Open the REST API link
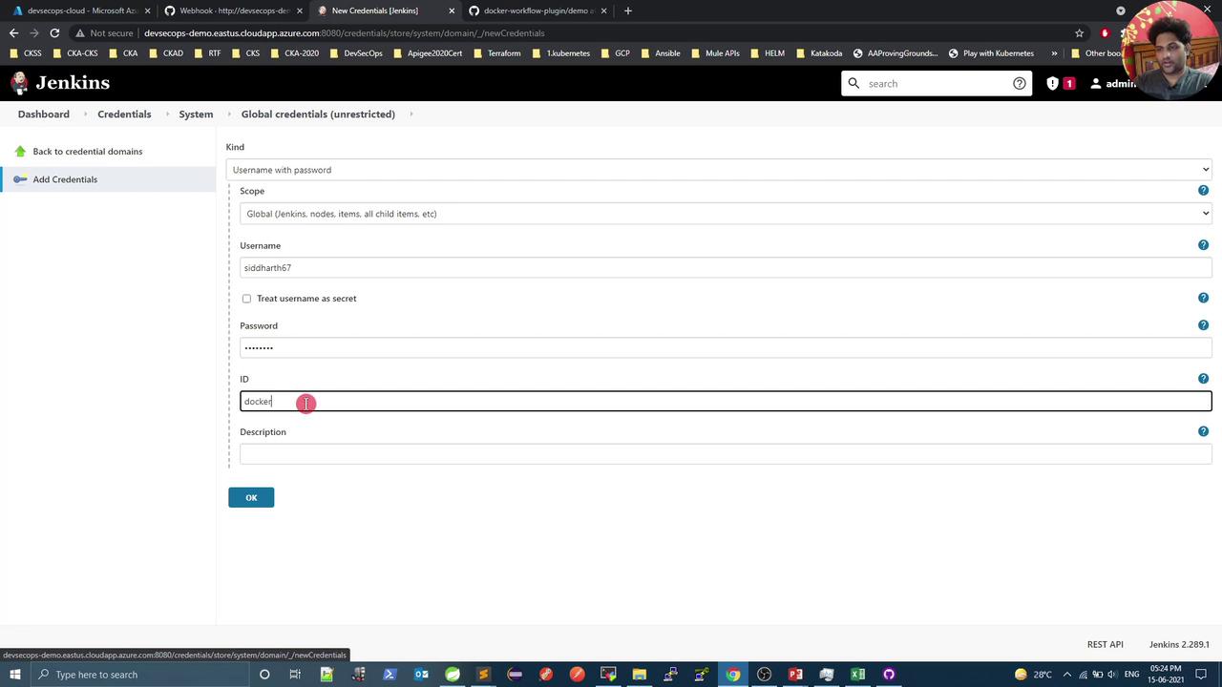 [1106, 645]
